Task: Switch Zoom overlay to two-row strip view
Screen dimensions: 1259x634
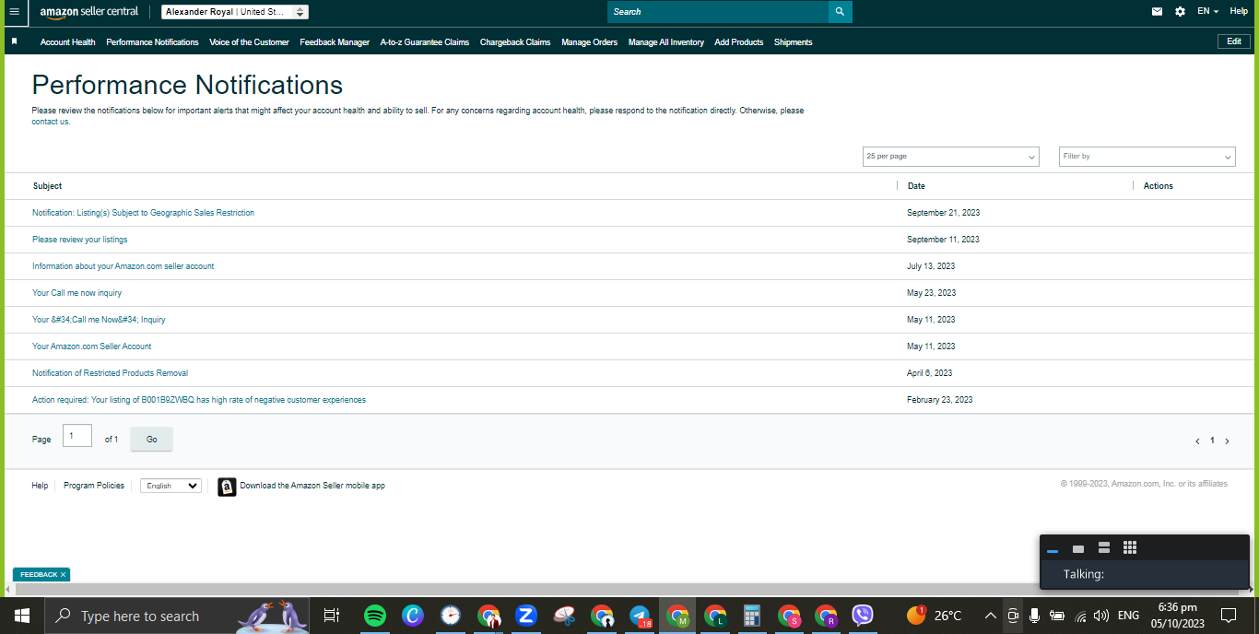Action: click(x=1103, y=548)
